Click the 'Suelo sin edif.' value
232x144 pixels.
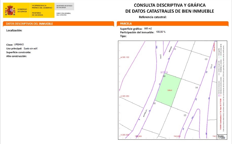pyautogui.click(x=31, y=48)
